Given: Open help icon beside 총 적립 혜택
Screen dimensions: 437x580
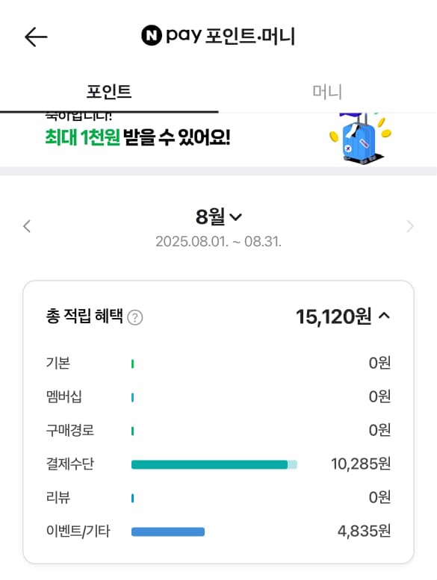Looking at the screenshot, I should click(x=135, y=317).
